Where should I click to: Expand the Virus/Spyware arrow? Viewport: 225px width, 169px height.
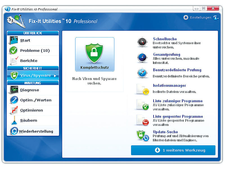(55, 75)
